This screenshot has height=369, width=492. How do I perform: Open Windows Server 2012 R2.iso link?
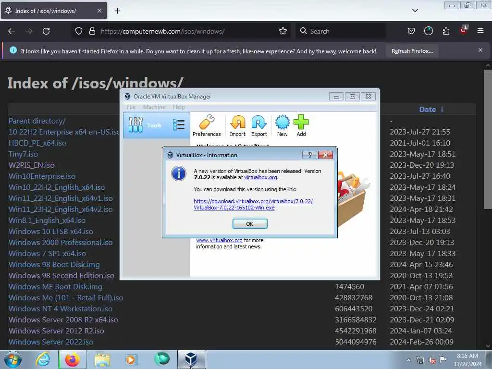coord(56,331)
